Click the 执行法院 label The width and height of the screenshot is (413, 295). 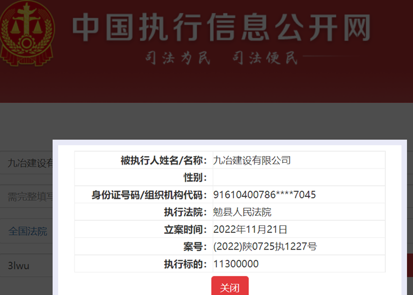185,212
